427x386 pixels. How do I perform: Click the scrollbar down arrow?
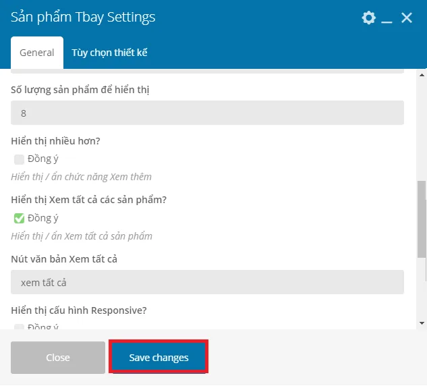coord(422,323)
